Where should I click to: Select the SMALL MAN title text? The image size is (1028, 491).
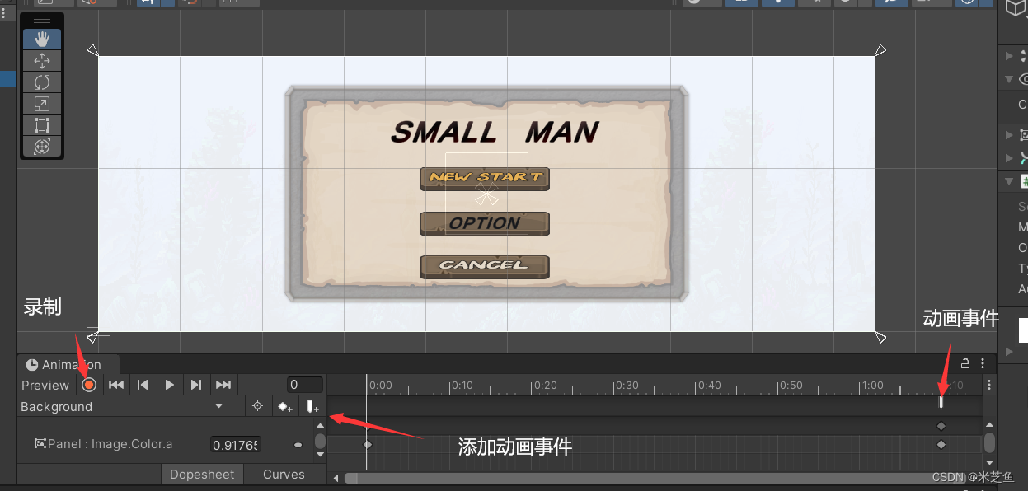pos(495,132)
